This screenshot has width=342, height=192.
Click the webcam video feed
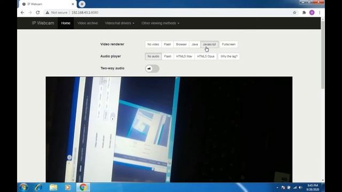169,129
